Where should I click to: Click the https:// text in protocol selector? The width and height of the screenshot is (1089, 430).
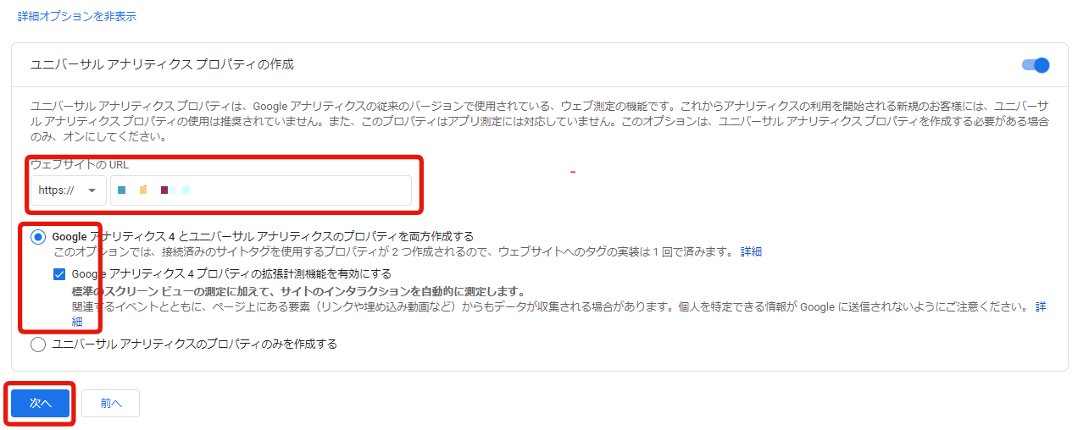tap(56, 190)
